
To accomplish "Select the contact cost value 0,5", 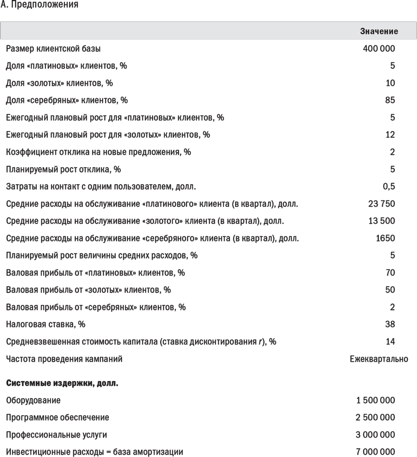I will click(x=389, y=186).
